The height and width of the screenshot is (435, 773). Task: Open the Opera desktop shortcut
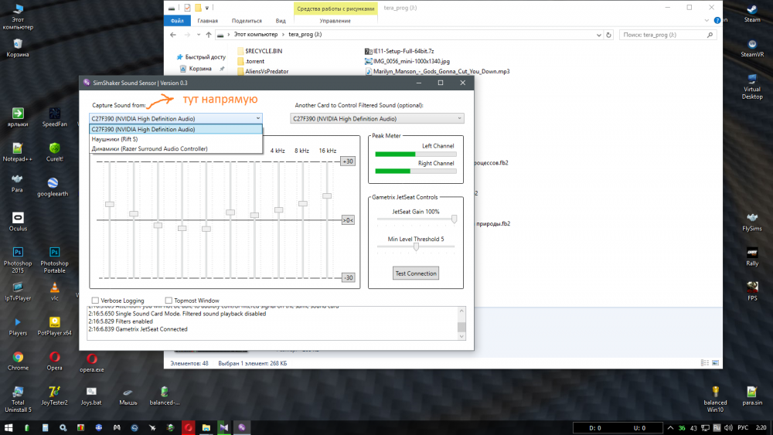(54, 361)
